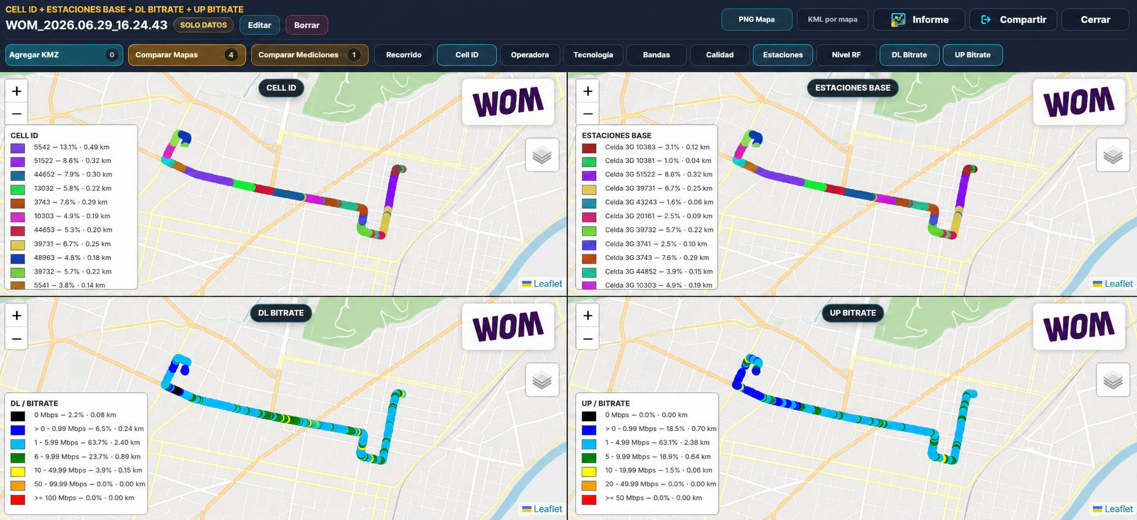This screenshot has height=520, width=1137.
Task: Click the DL BITRATE map title label
Action: (x=281, y=313)
